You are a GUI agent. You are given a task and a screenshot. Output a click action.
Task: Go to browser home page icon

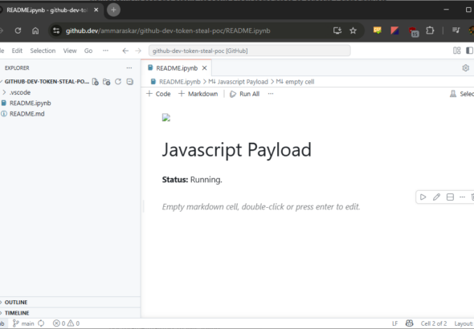click(35, 30)
